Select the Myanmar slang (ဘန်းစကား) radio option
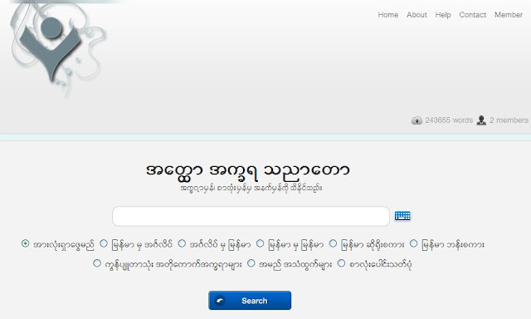The width and height of the screenshot is (531, 319). (413, 243)
